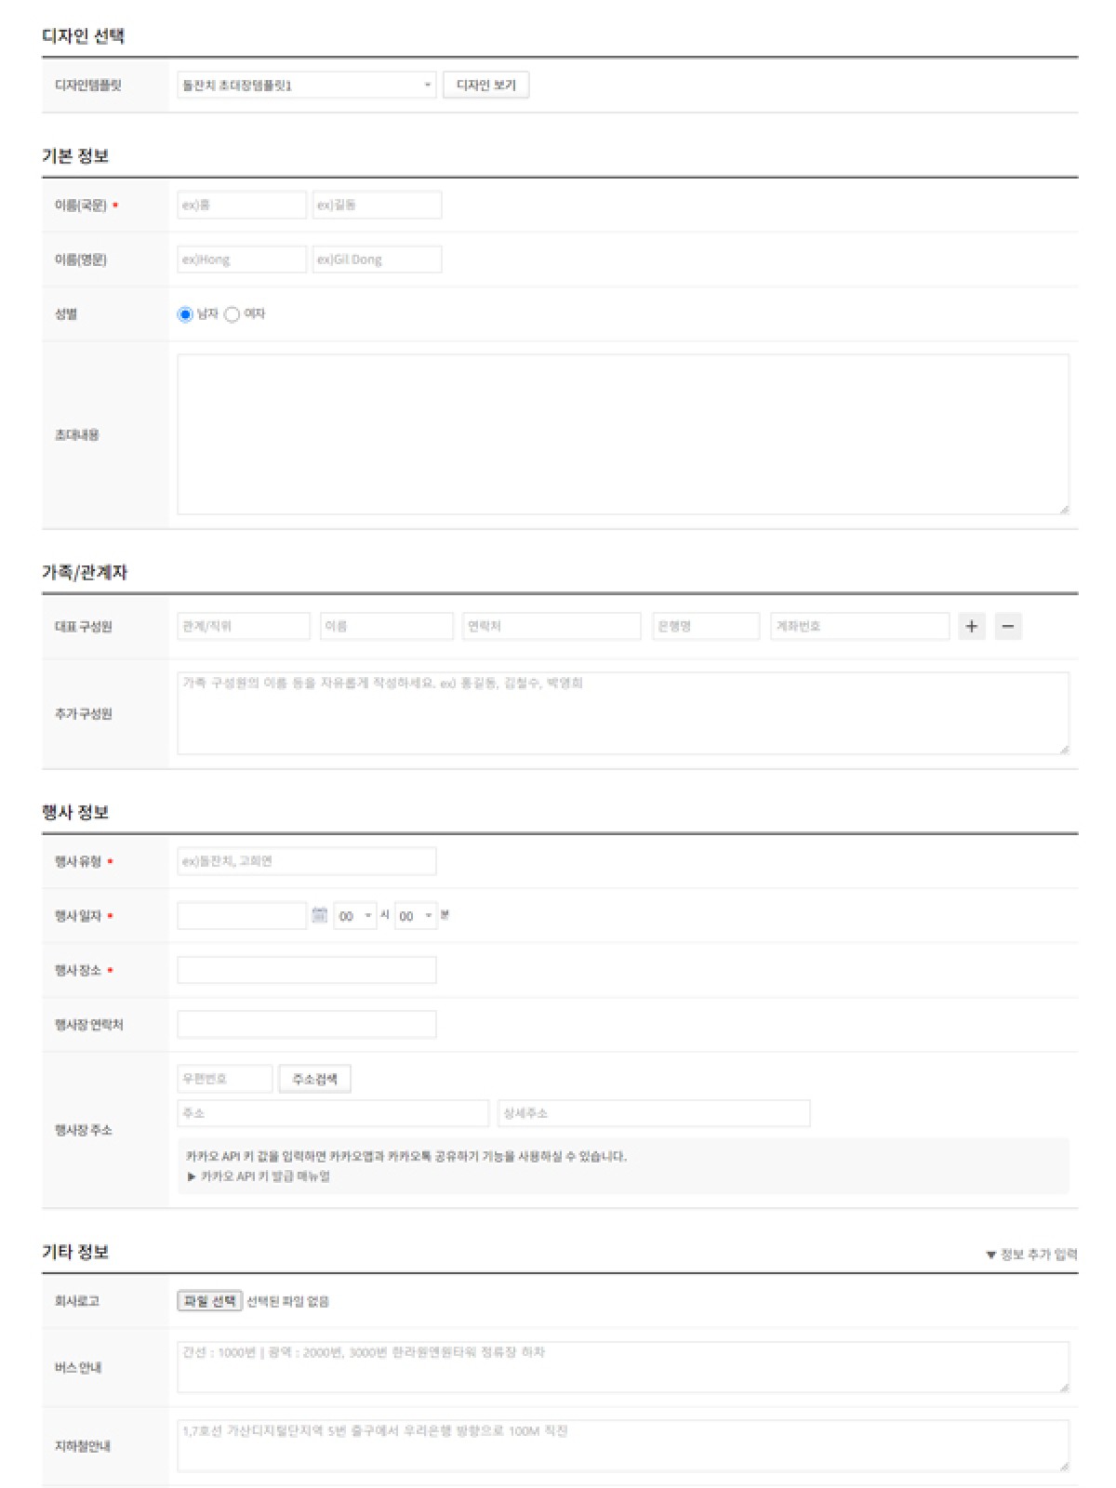Screen dimensions: 1116x1488
Task: Focus the 행사 유형 input field
Action: tap(306, 861)
